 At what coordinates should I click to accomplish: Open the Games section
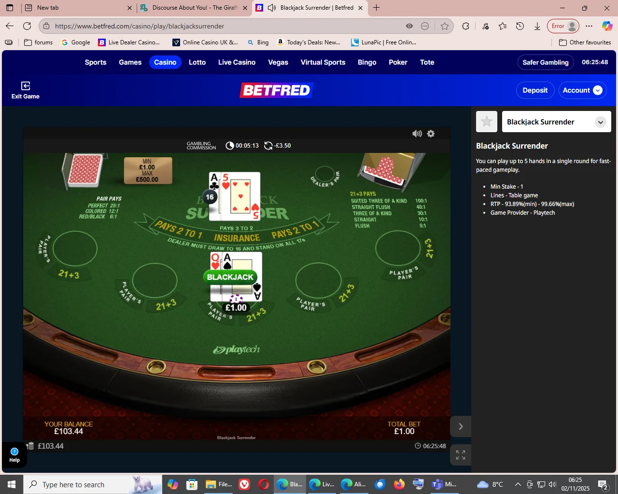(x=130, y=62)
